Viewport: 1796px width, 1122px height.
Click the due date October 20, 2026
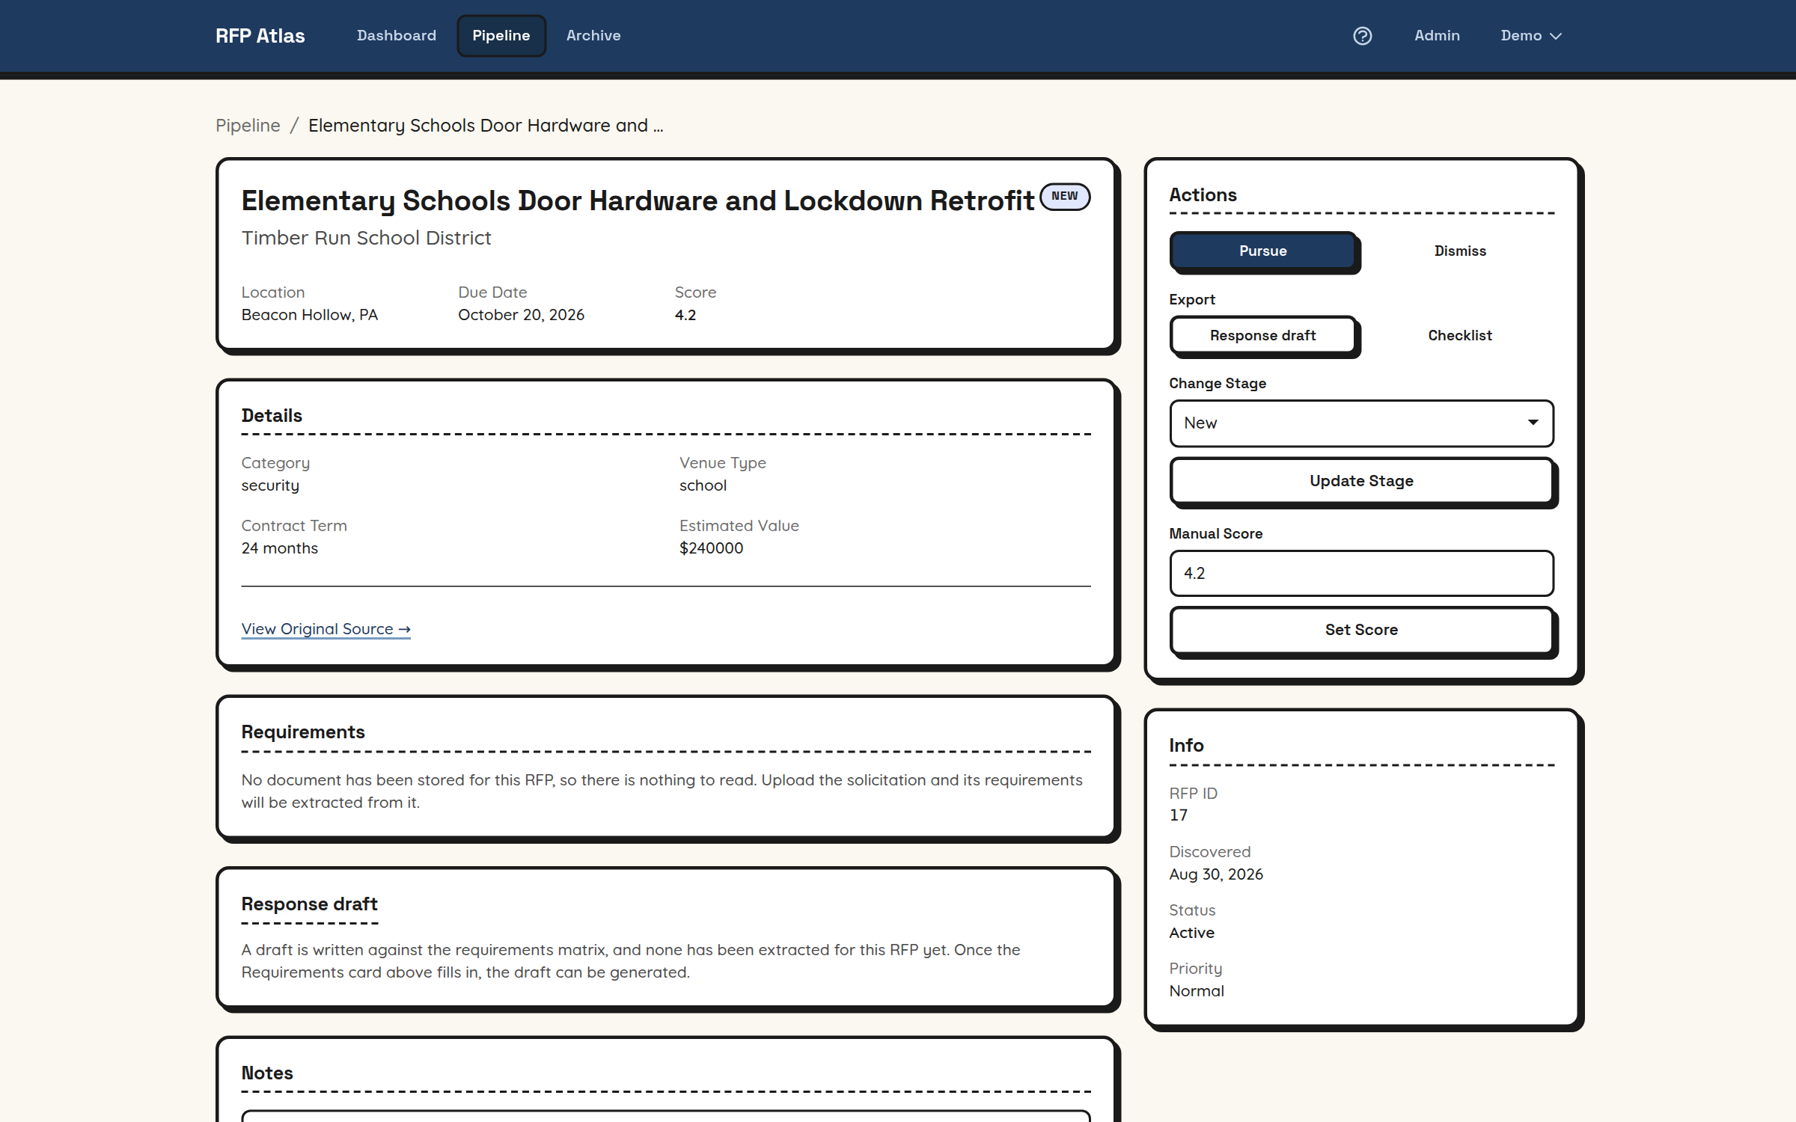[521, 315]
